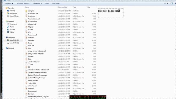Select Network in the navigation pane
This screenshot has width=176, height=99.
[11, 48]
